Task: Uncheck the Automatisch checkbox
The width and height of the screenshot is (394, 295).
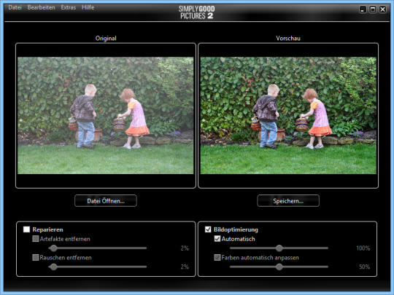Action: [217, 239]
